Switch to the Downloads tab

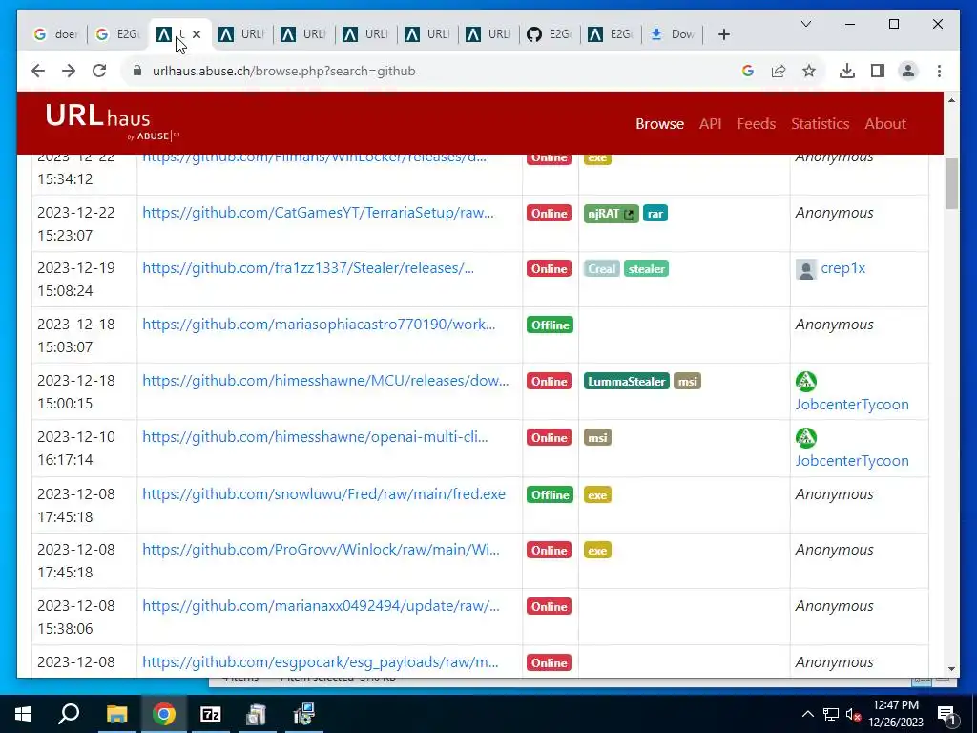coord(673,34)
